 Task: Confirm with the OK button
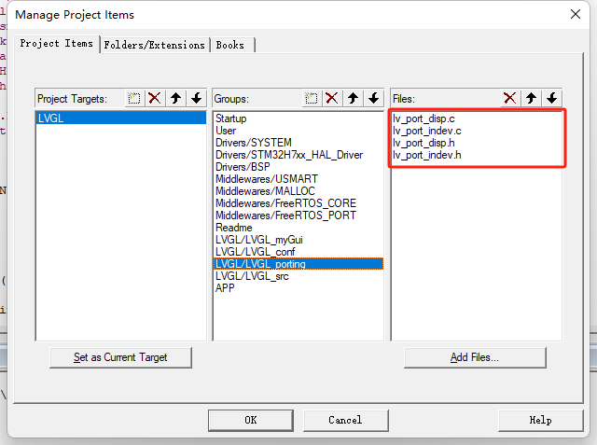click(251, 420)
